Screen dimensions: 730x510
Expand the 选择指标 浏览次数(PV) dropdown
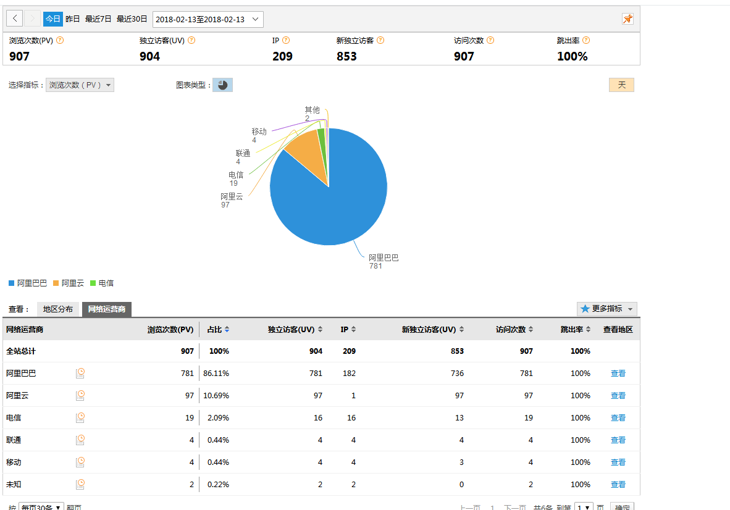click(80, 85)
